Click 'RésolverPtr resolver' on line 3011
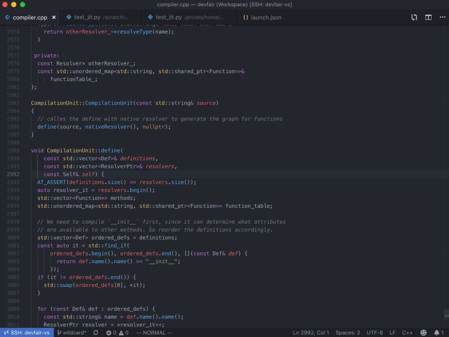This screenshot has width=449, height=337. click(x=75, y=325)
